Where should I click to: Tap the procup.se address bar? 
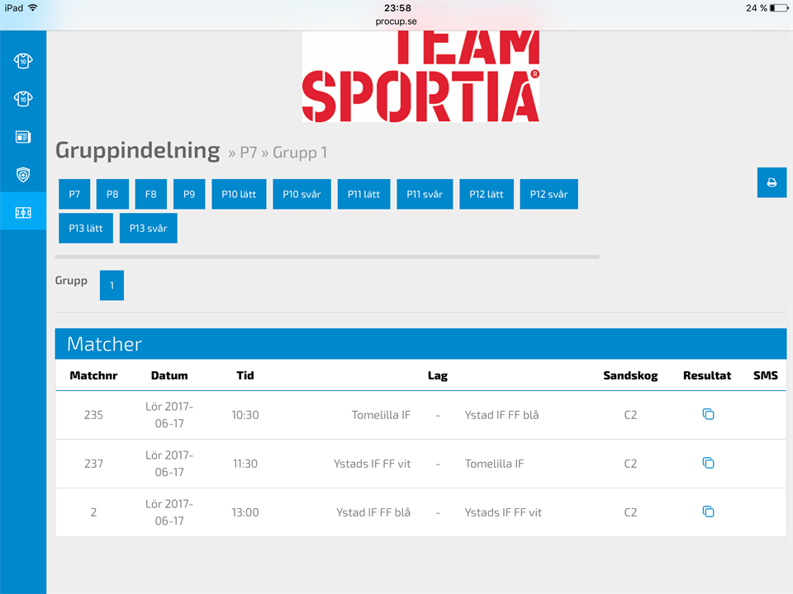pyautogui.click(x=396, y=21)
